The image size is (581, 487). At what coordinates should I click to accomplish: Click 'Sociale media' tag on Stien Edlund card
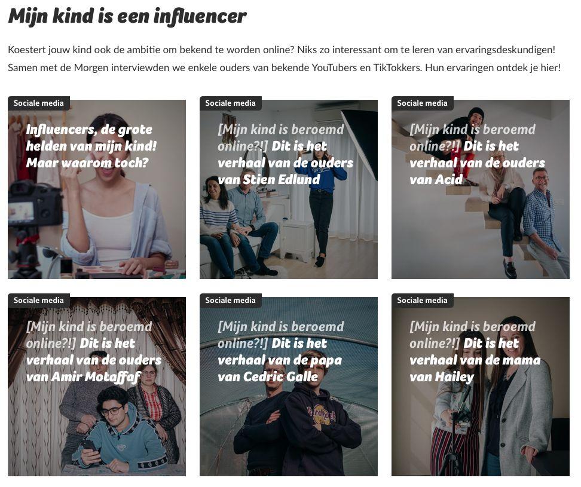231,103
